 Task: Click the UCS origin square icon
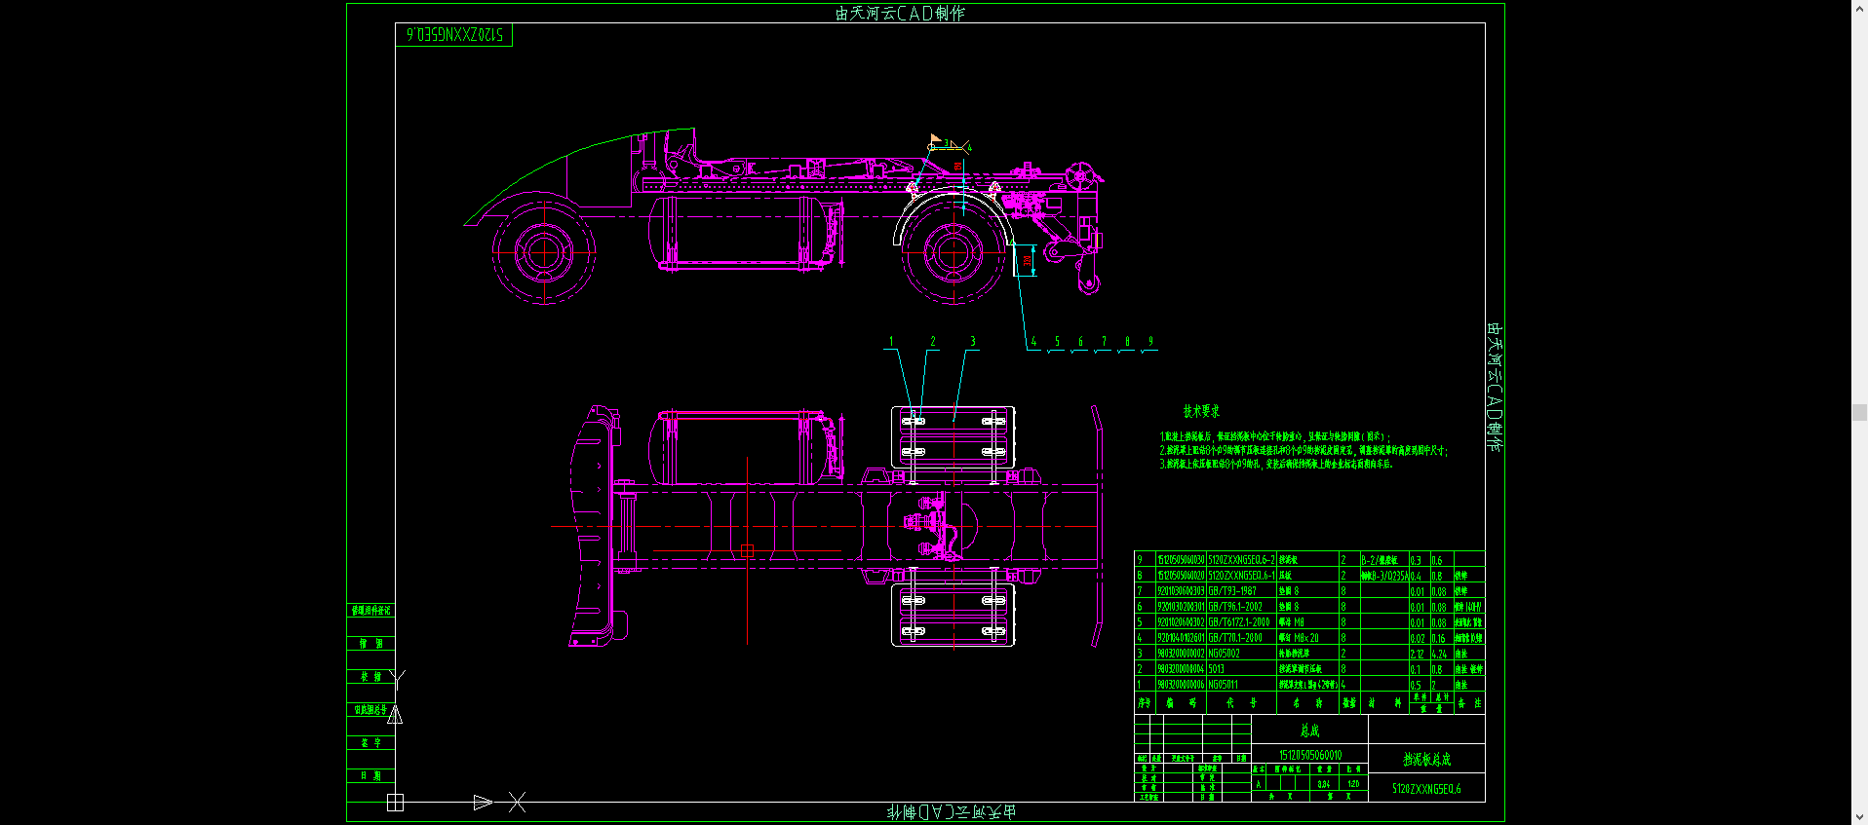tap(395, 803)
